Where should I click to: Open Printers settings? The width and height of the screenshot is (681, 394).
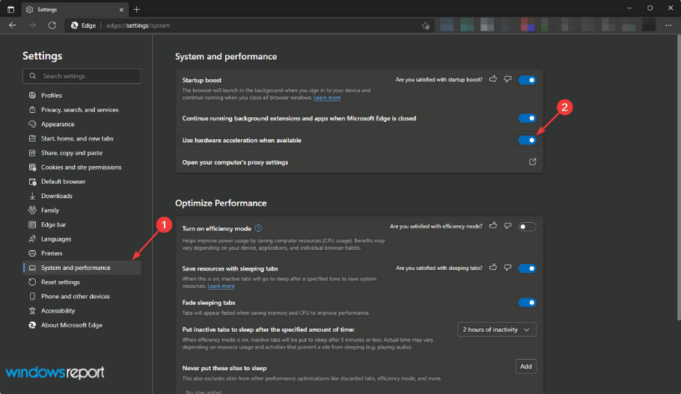pos(82,253)
